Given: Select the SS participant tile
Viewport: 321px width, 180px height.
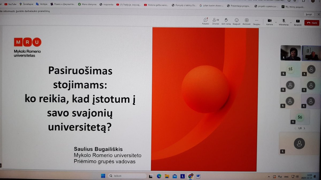Looking at the screenshot, I should pos(290,69).
